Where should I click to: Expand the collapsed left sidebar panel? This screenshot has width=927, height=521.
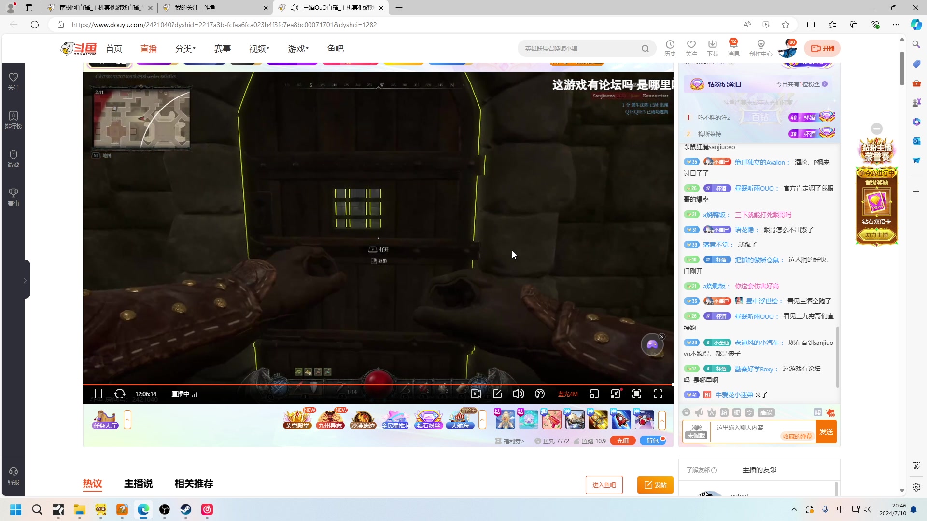[x=25, y=280]
